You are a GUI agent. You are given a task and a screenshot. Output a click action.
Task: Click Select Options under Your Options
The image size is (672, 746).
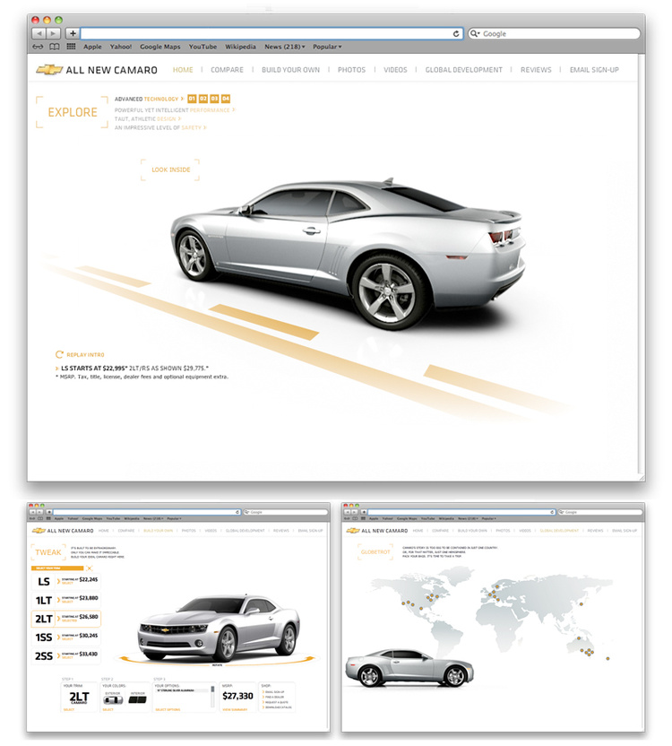click(x=168, y=709)
